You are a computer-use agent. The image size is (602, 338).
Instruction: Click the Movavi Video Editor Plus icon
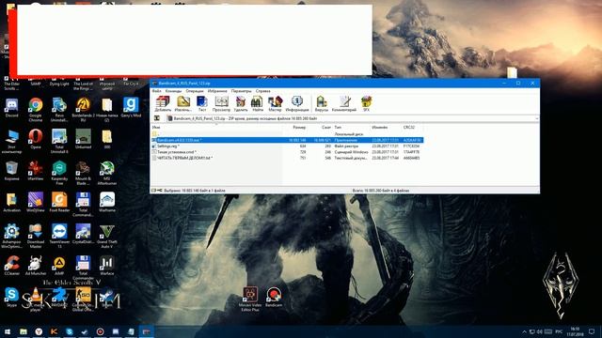coord(250,299)
